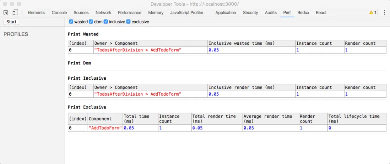Go to the Network tab
This screenshot has width=390, height=164.
coord(103,12)
